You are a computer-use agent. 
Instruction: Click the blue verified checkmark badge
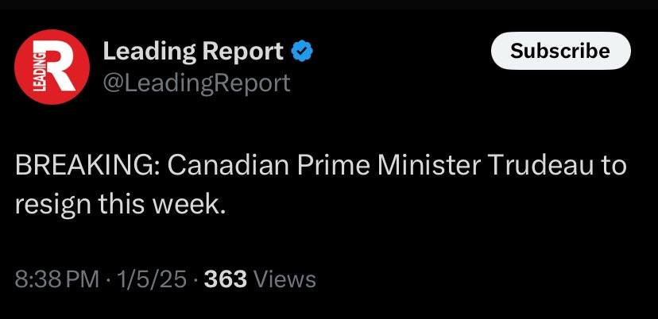(302, 52)
